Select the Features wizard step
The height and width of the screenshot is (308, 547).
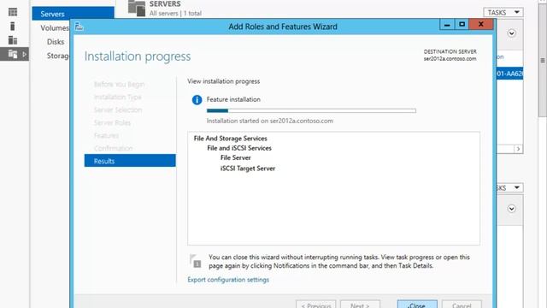(106, 135)
